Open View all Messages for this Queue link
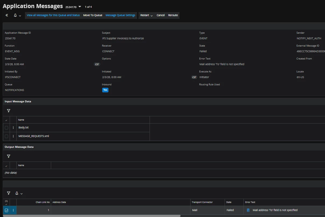The height and width of the screenshot is (217, 325). coord(53,15)
